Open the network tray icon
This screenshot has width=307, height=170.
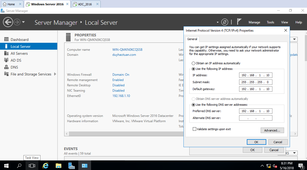[269, 166]
